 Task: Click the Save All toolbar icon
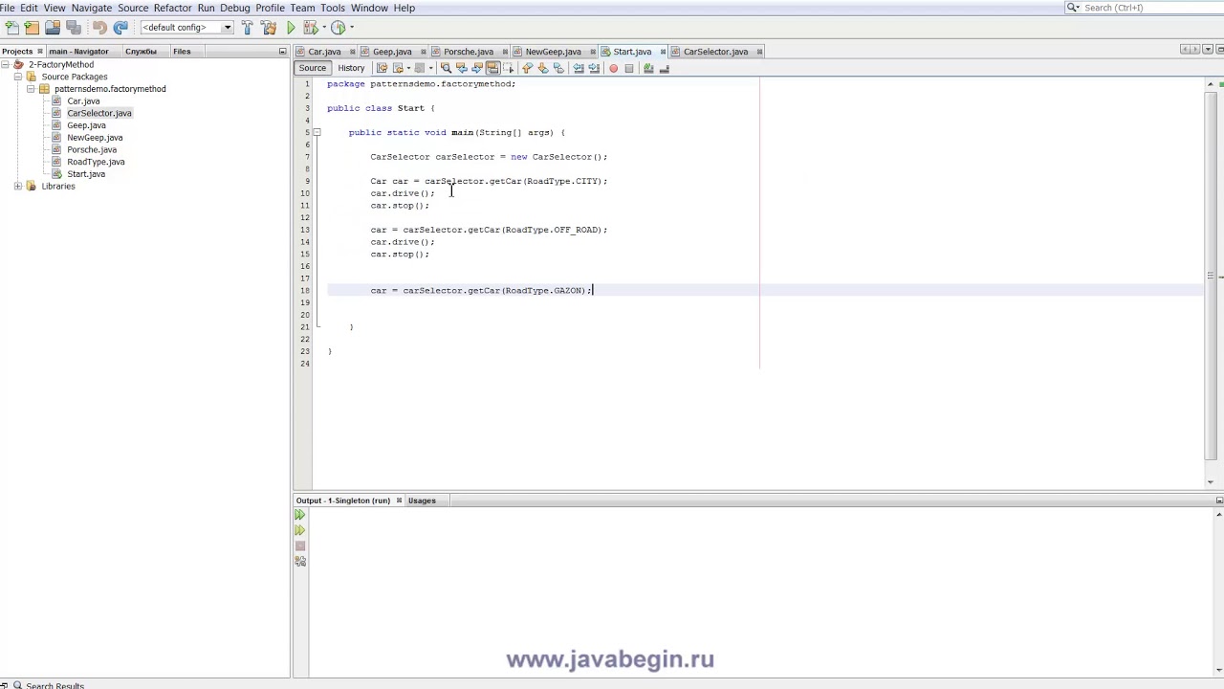click(x=74, y=28)
